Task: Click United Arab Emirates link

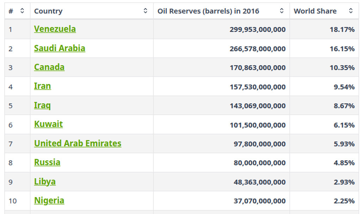Action: point(78,143)
